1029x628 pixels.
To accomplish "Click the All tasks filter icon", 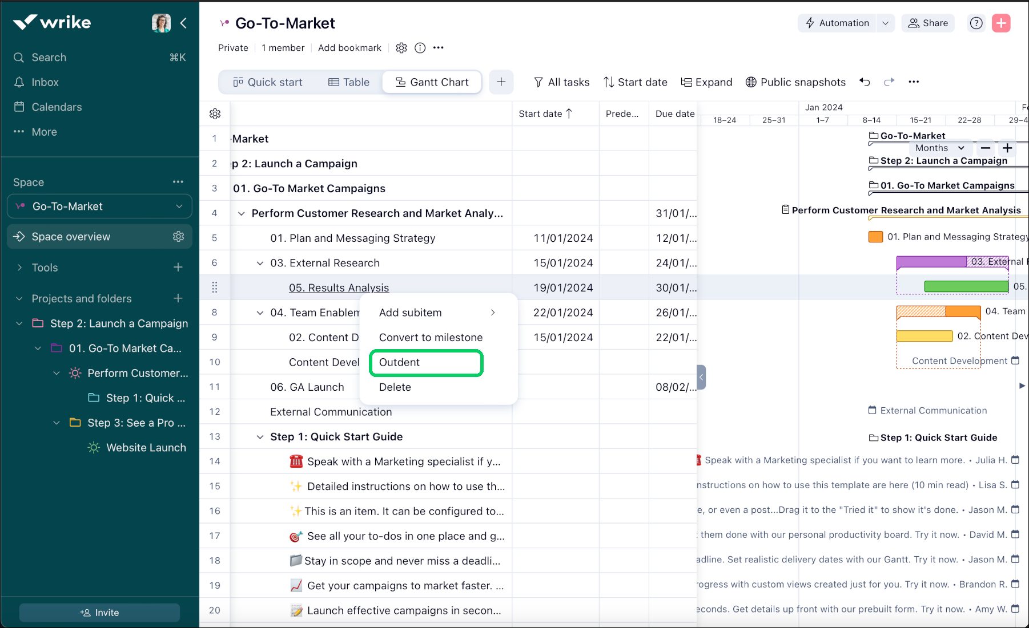I will (x=538, y=82).
